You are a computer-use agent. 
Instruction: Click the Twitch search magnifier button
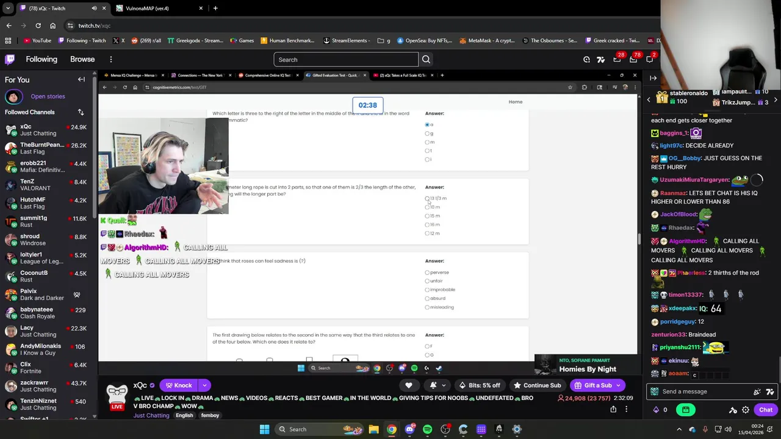(426, 59)
